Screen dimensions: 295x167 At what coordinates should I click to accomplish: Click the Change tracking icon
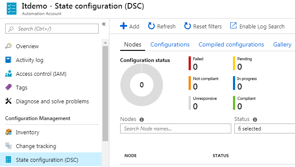pos(9,146)
